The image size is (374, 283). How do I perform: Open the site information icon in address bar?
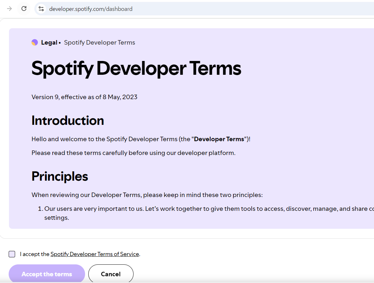pos(41,9)
